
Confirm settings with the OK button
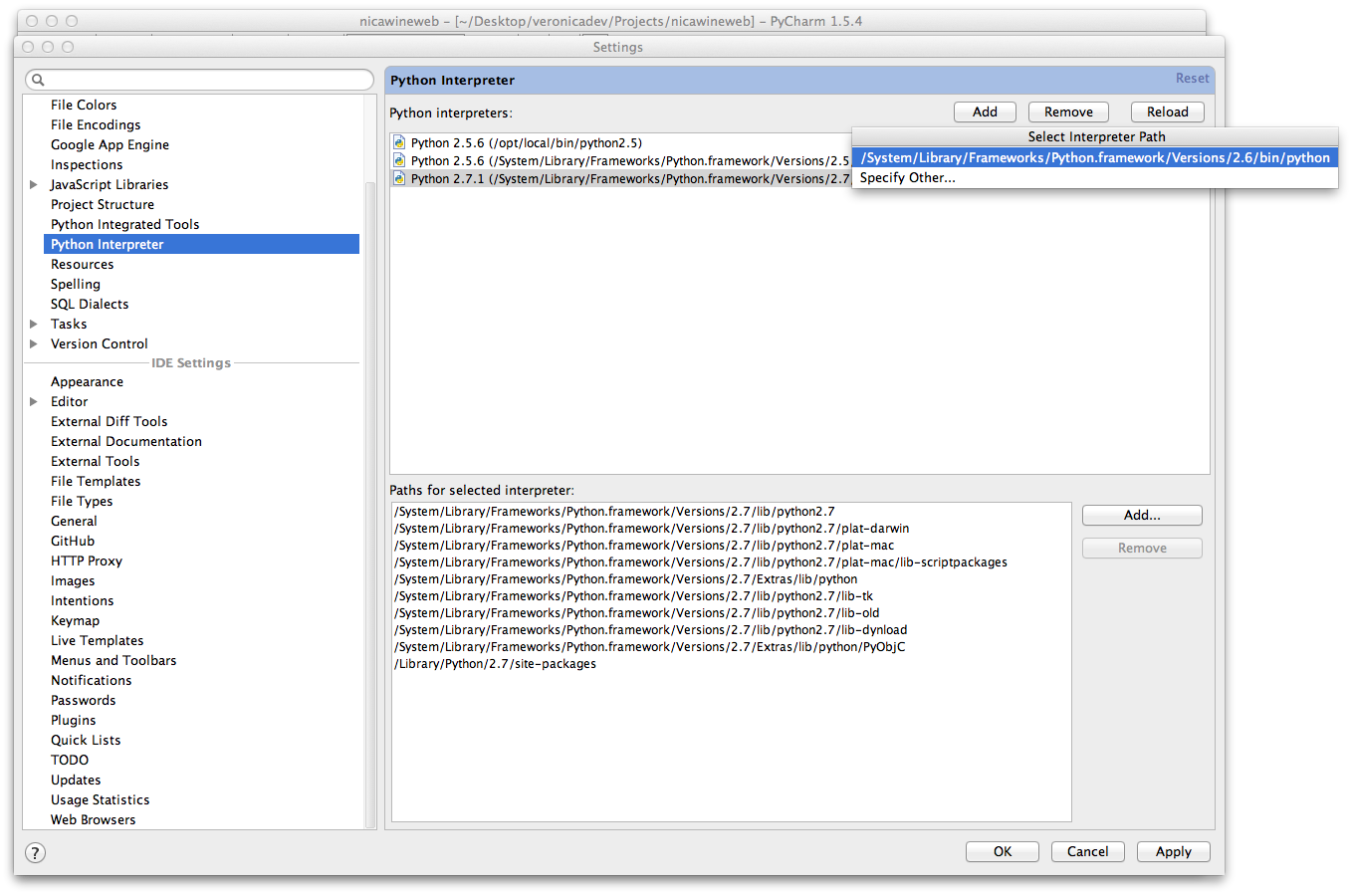[x=1003, y=852]
